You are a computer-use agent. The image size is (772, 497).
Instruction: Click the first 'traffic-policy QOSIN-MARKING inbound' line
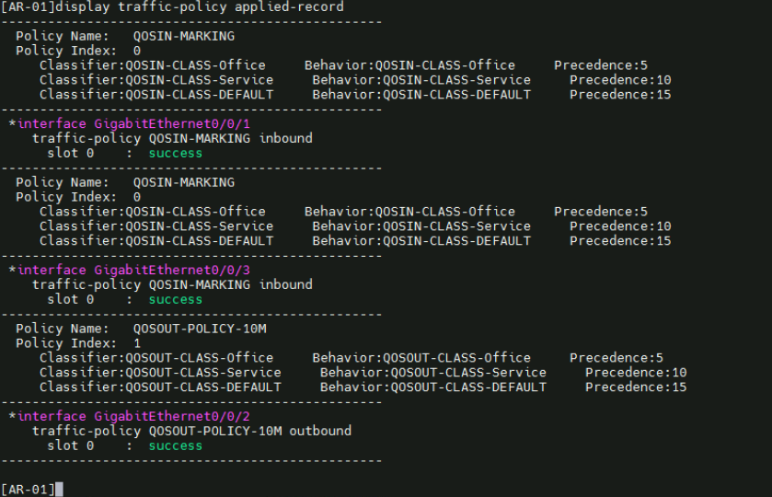[172, 138]
